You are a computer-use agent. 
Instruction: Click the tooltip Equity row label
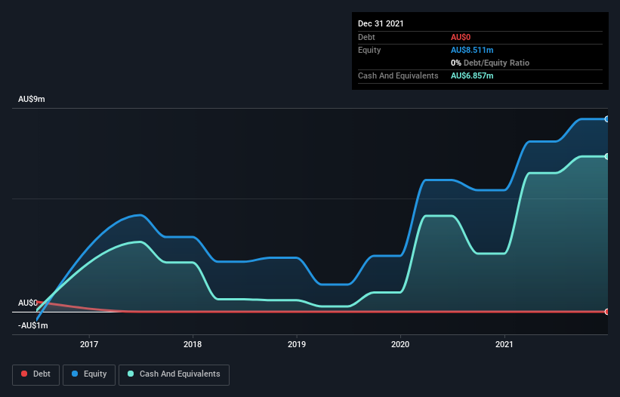pyautogui.click(x=369, y=50)
